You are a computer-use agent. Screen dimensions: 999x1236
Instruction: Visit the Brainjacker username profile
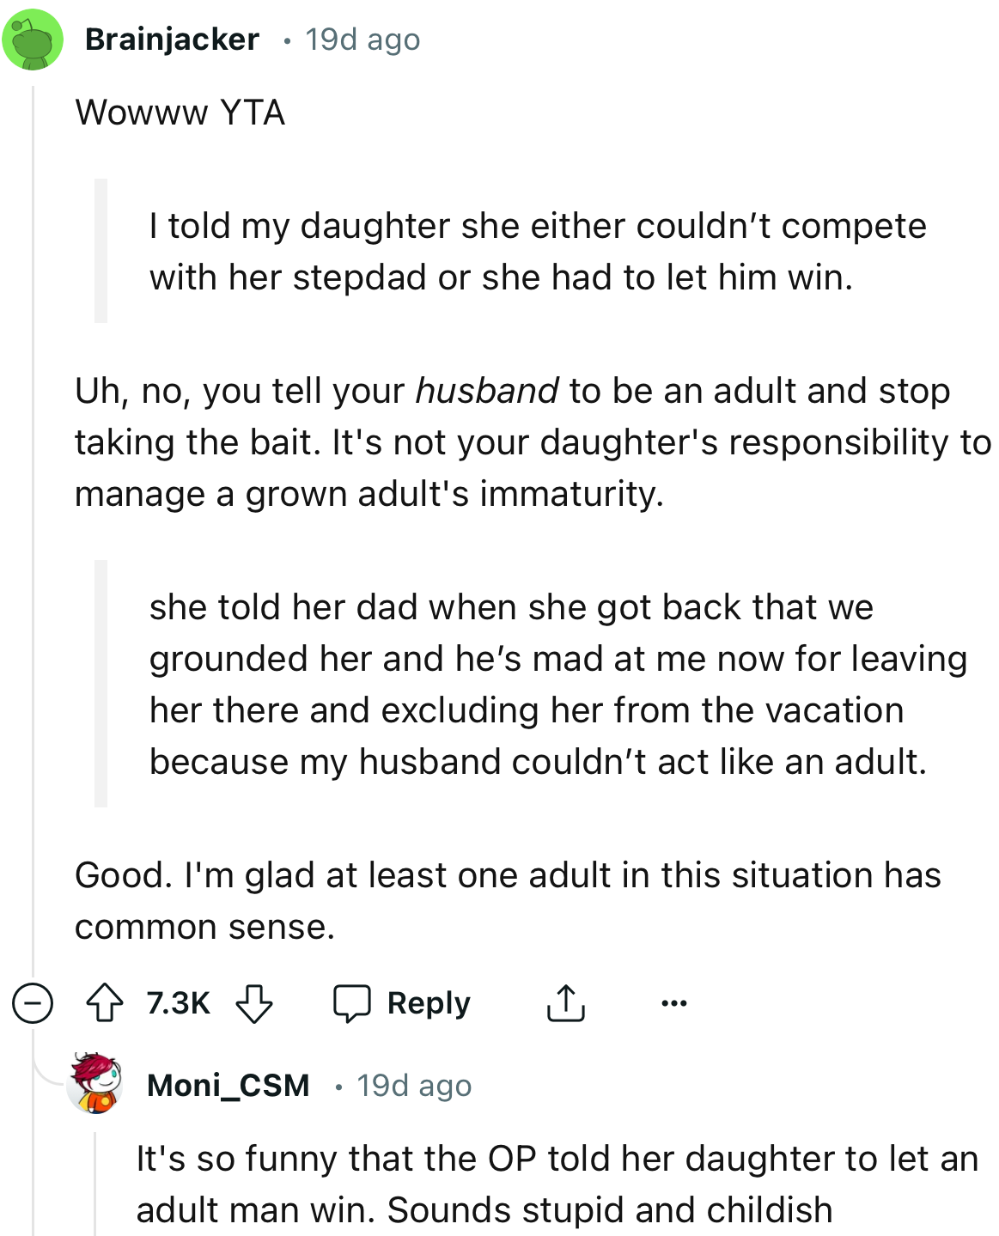click(172, 40)
